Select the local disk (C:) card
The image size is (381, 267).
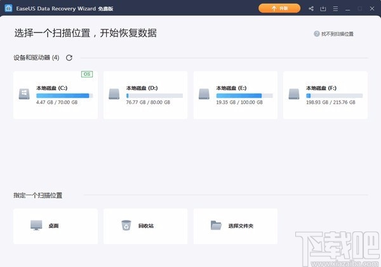point(56,95)
